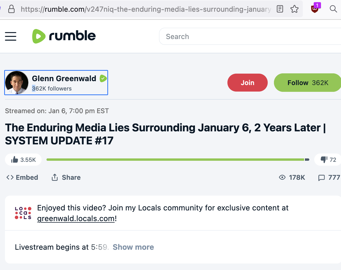Image resolution: width=341 pixels, height=270 pixels.
Task: Click the browser search magnifier icon
Action: [333, 9]
